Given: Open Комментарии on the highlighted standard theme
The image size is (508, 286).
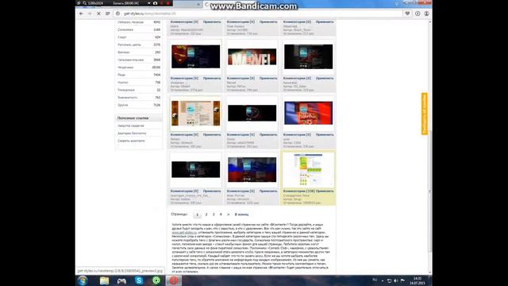Looking at the screenshot, I should pyautogui.click(x=299, y=191).
